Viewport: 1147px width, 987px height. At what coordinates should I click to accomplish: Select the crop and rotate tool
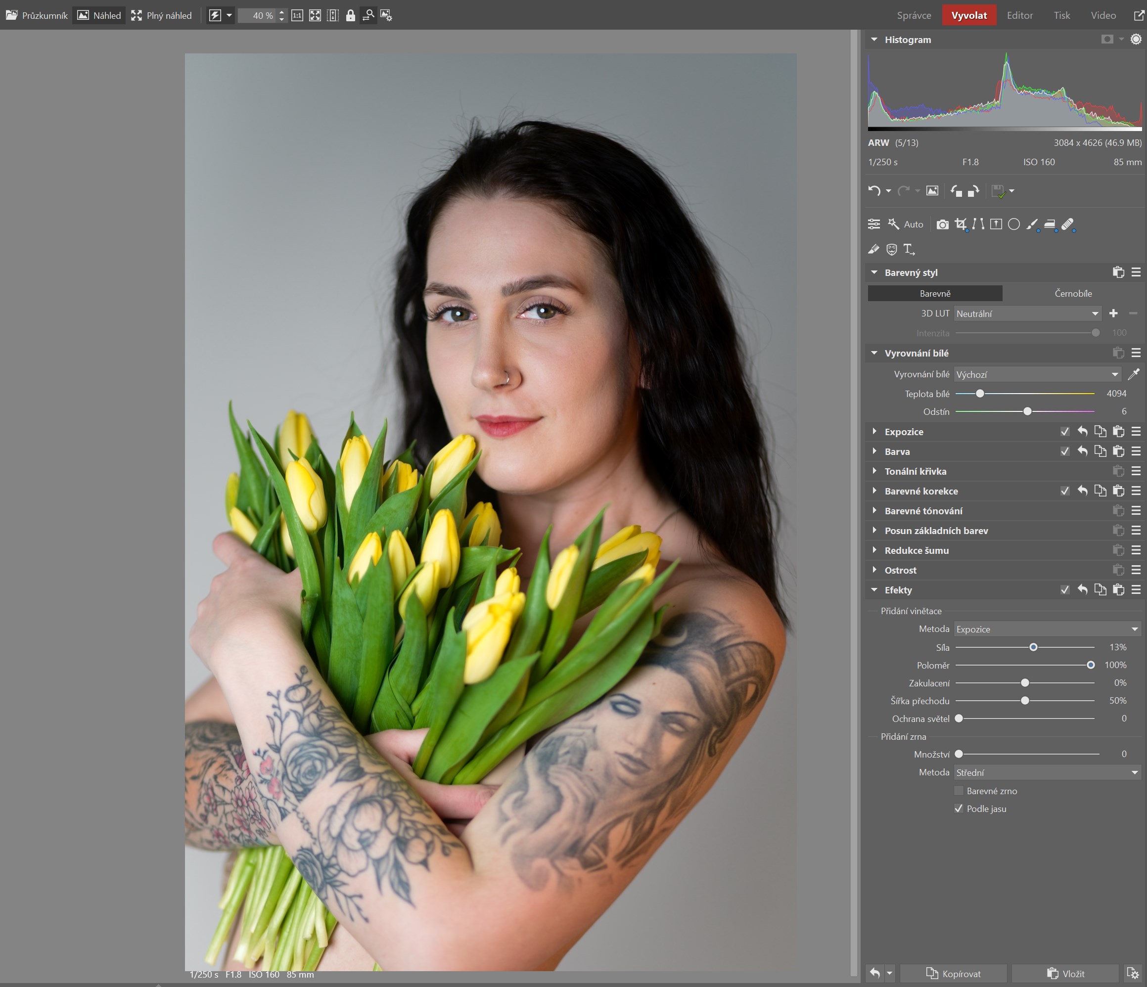(x=961, y=224)
